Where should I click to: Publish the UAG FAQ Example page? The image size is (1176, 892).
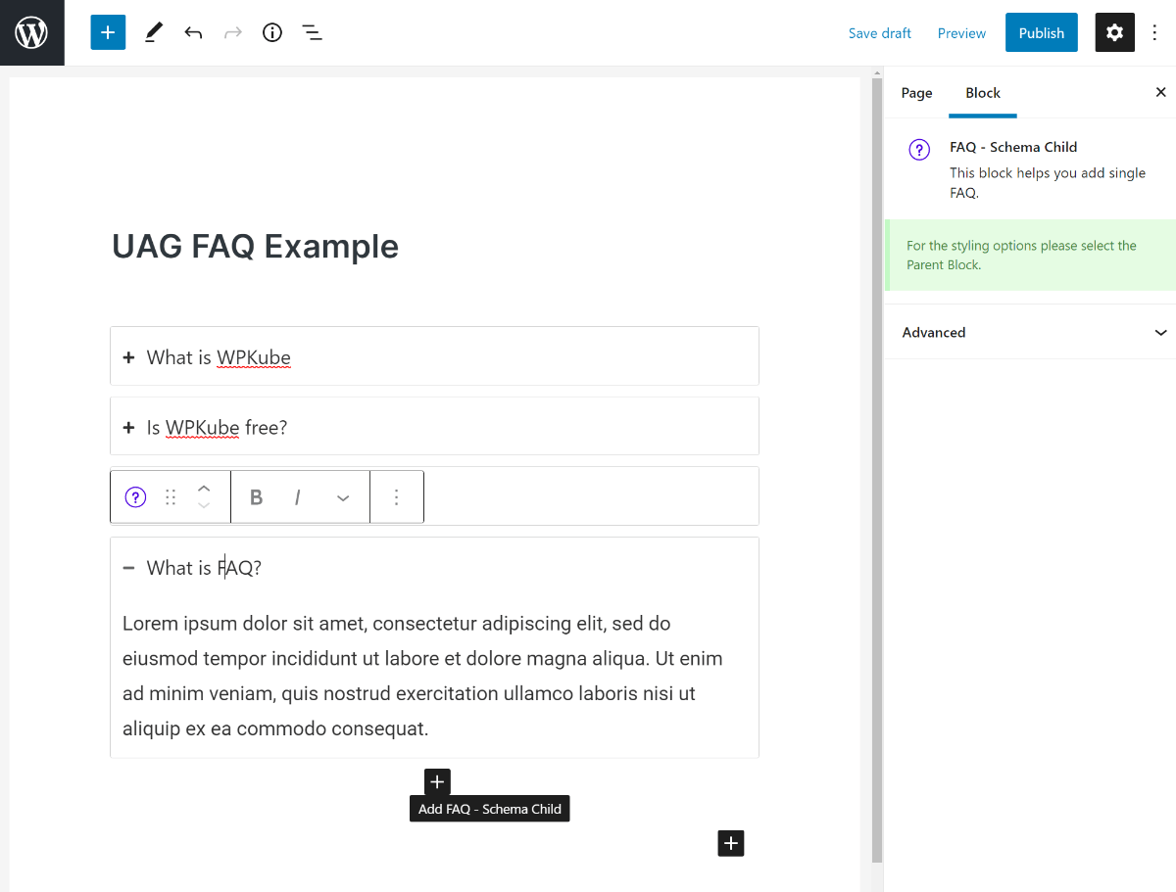pos(1041,32)
